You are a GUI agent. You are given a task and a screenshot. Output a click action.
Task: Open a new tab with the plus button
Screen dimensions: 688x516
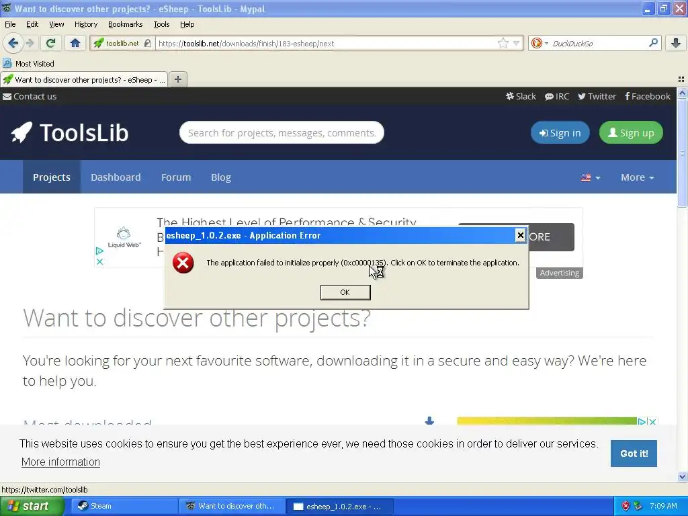(177, 79)
